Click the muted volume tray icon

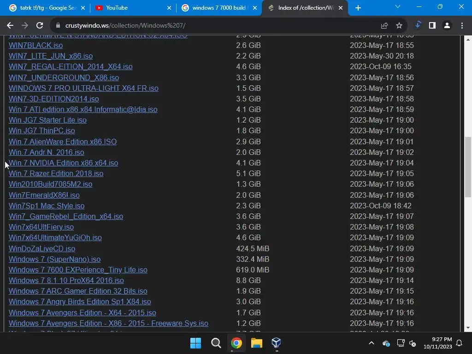(413, 343)
